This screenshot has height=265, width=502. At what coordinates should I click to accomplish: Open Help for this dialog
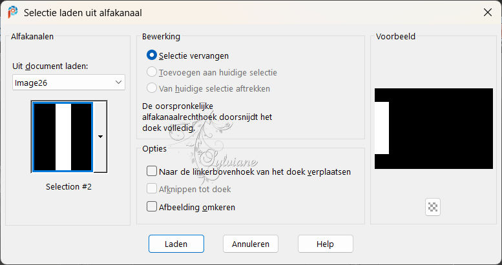pyautogui.click(x=325, y=244)
